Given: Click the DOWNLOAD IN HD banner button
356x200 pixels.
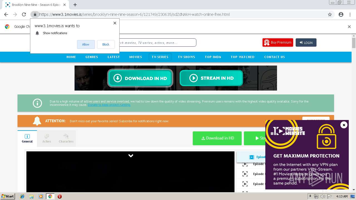Looking at the screenshot, I should (x=140, y=78).
